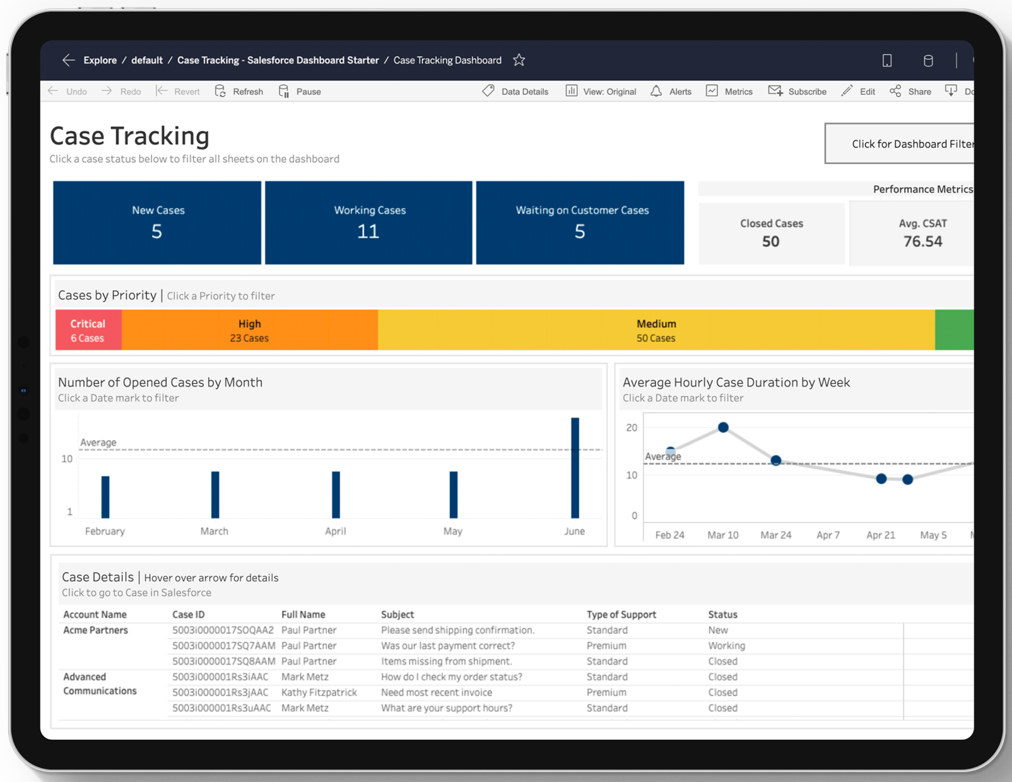Image resolution: width=1012 pixels, height=782 pixels.
Task: Subscribe to this dashboard
Action: coord(797,91)
